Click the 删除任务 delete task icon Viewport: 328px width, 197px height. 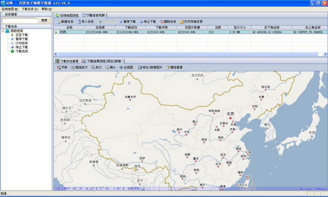pos(162,22)
